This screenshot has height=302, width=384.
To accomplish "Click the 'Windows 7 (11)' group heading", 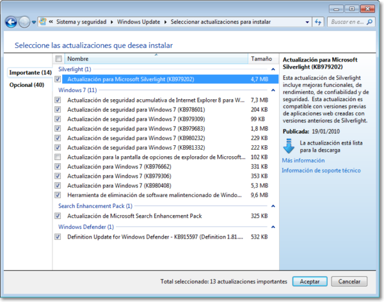I will [77, 90].
